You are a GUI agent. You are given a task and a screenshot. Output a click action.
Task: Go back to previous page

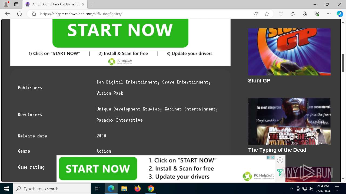pyautogui.click(x=8, y=14)
